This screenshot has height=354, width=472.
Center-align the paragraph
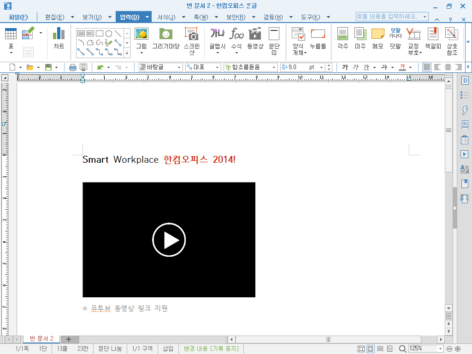[x=448, y=67]
